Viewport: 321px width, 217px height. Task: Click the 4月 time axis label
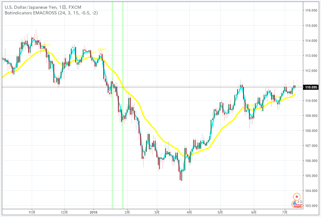click(190, 212)
